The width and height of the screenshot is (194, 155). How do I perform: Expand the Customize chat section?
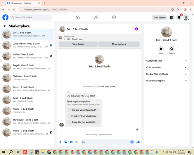pyautogui.click(x=166, y=61)
